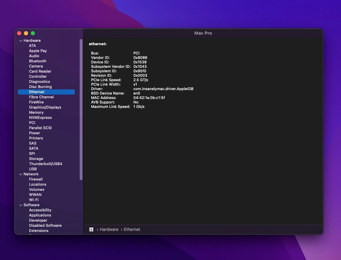Collapse the Network section disclosure arrow
This screenshot has height=260, width=341.
21,174
